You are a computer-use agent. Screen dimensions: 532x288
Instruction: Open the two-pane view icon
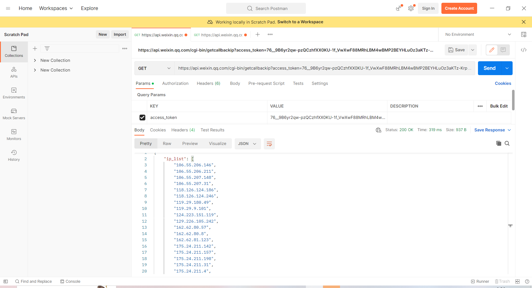[x=517, y=281]
